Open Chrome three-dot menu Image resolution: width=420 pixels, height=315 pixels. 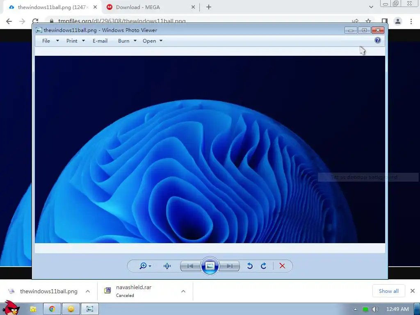point(411,21)
